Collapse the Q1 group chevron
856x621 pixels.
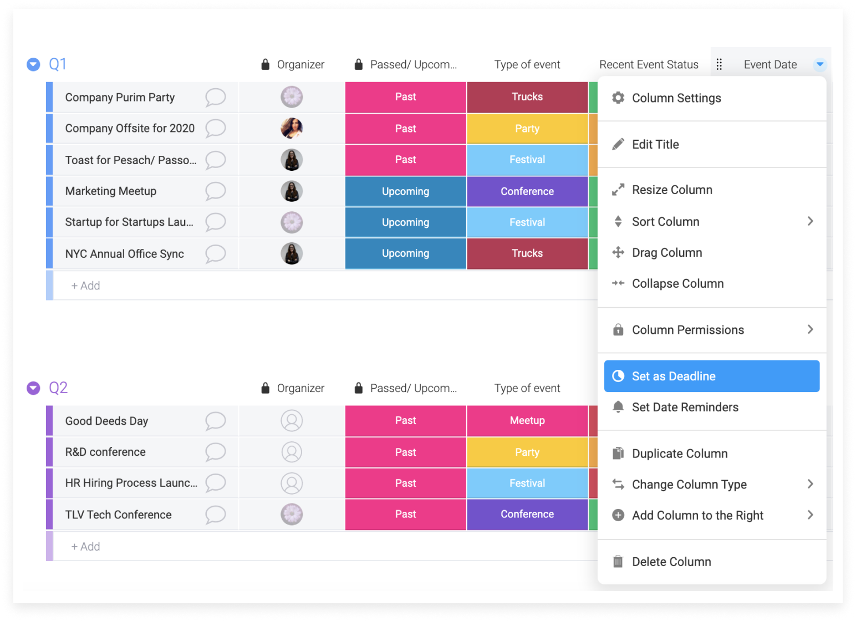tap(33, 64)
